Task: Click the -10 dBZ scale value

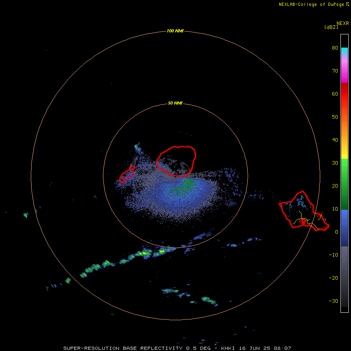Action: tap(333, 255)
